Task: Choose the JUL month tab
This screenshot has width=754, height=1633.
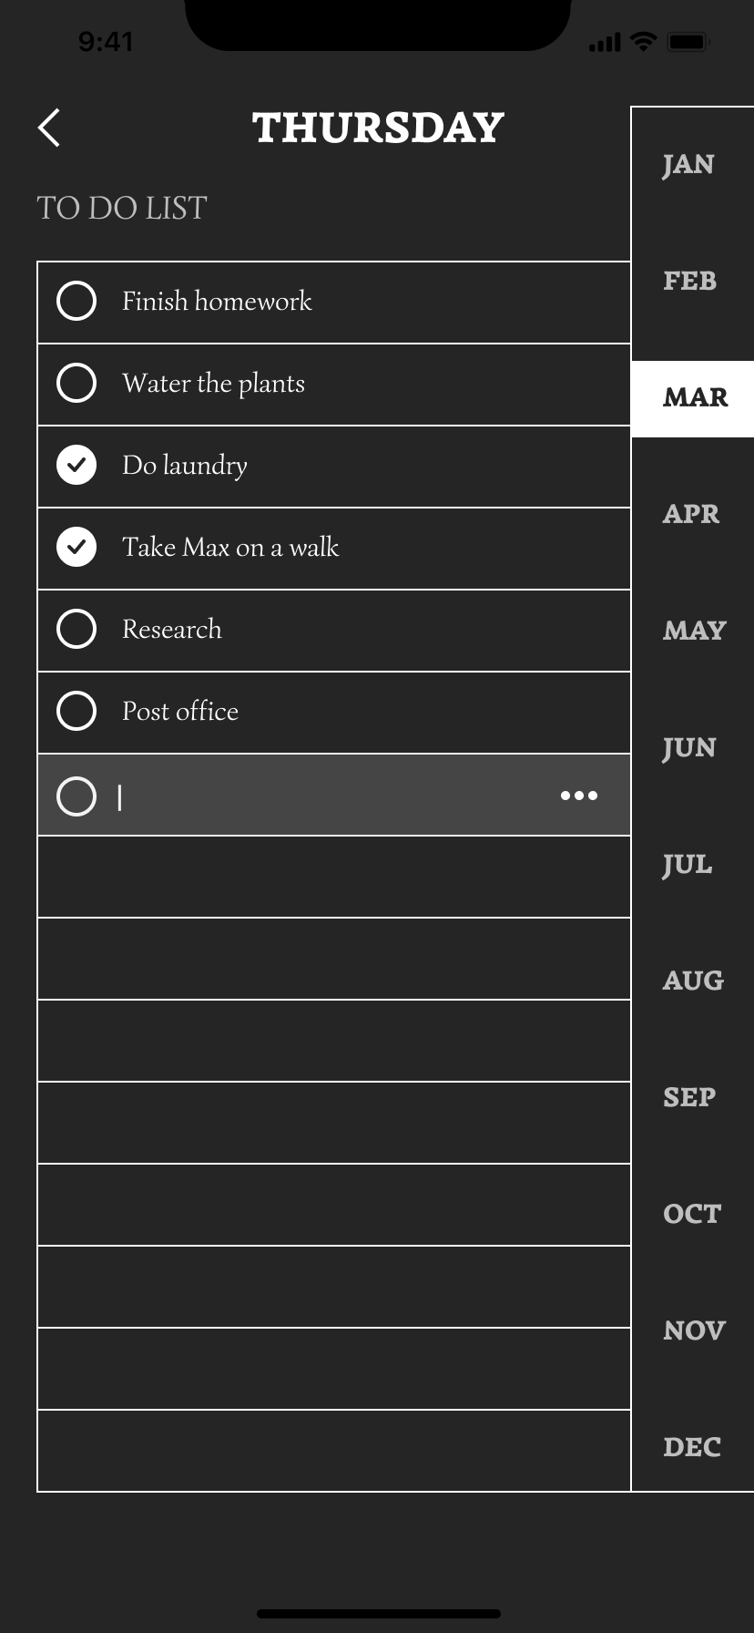Action: pos(688,864)
